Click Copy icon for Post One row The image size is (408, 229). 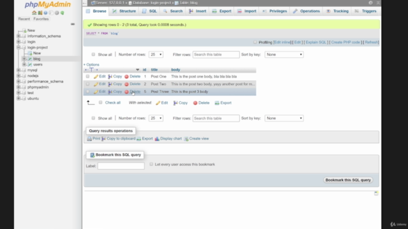click(110, 76)
